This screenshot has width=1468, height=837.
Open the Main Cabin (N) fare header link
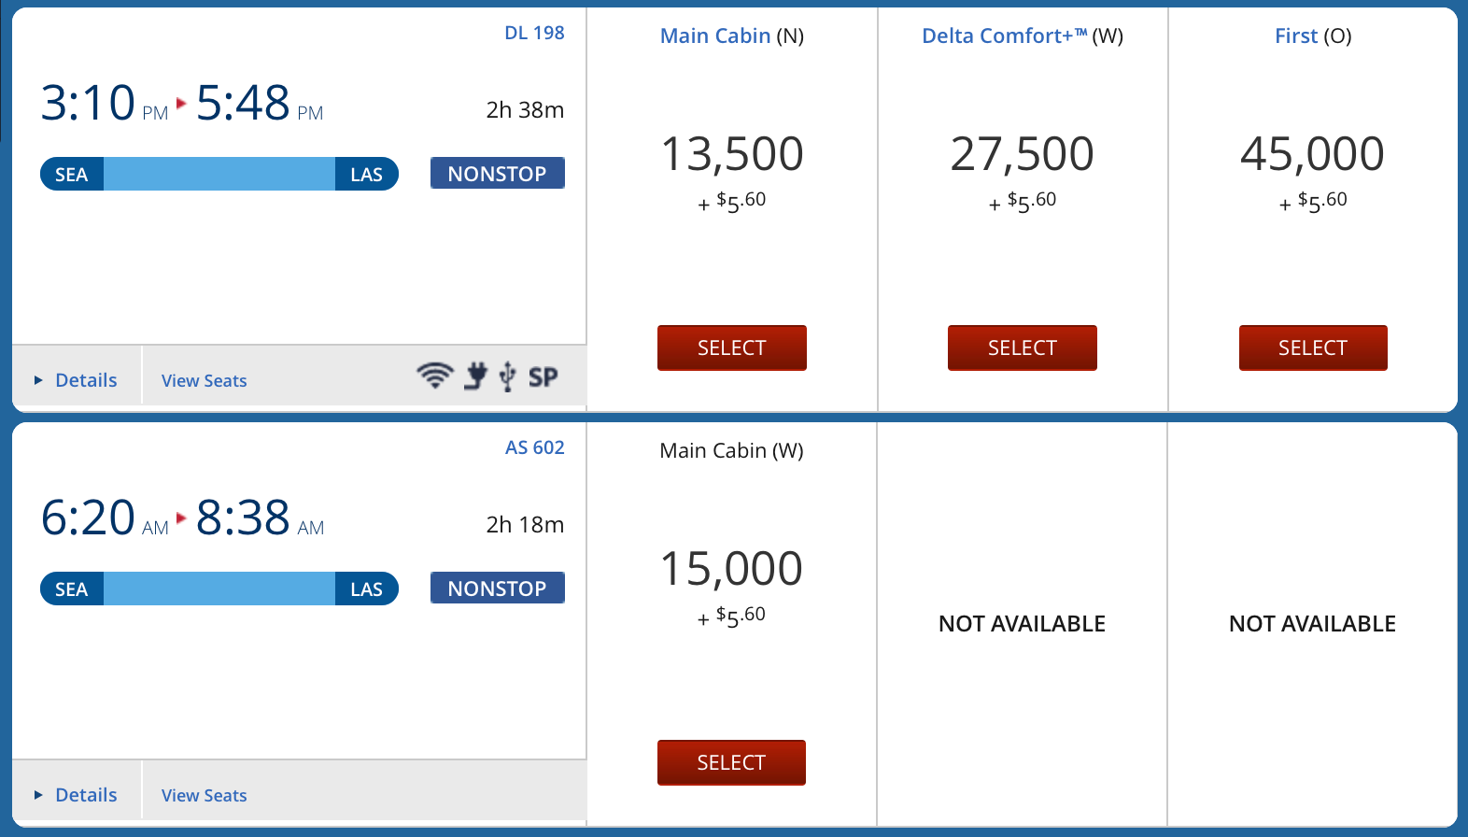point(715,35)
